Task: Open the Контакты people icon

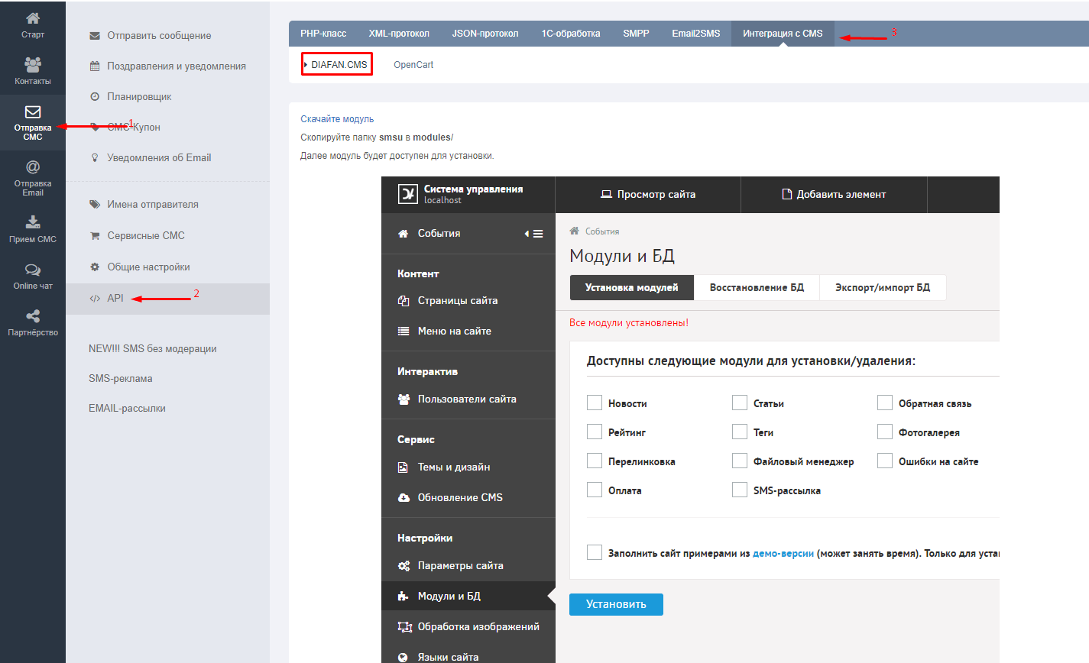Action: 33,64
